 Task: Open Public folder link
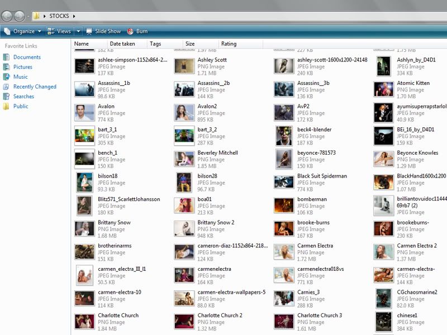point(21,106)
